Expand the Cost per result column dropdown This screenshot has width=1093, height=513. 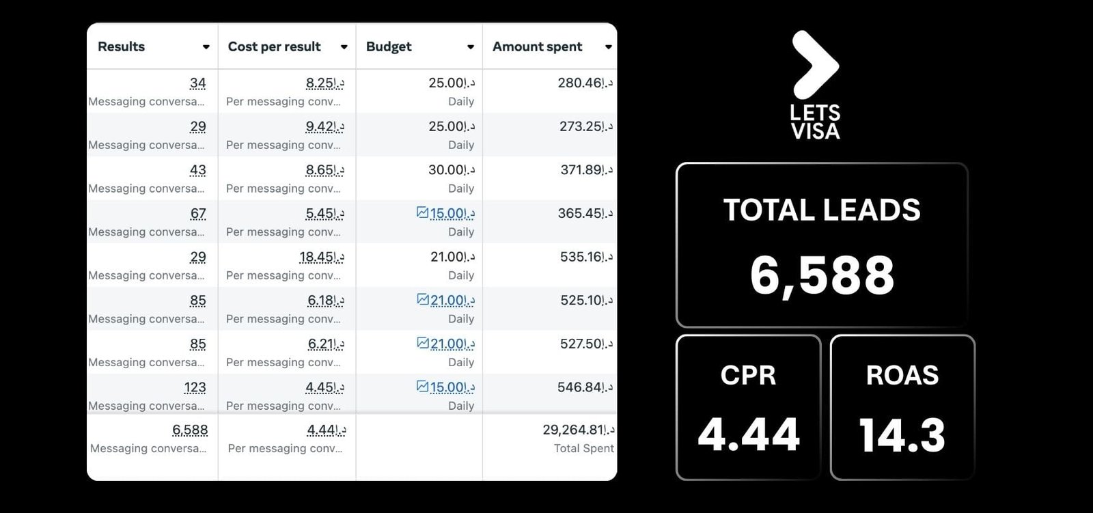click(344, 47)
